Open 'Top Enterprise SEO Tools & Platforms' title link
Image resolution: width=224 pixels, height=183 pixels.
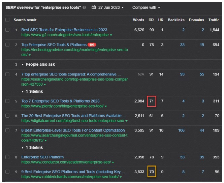54,45
